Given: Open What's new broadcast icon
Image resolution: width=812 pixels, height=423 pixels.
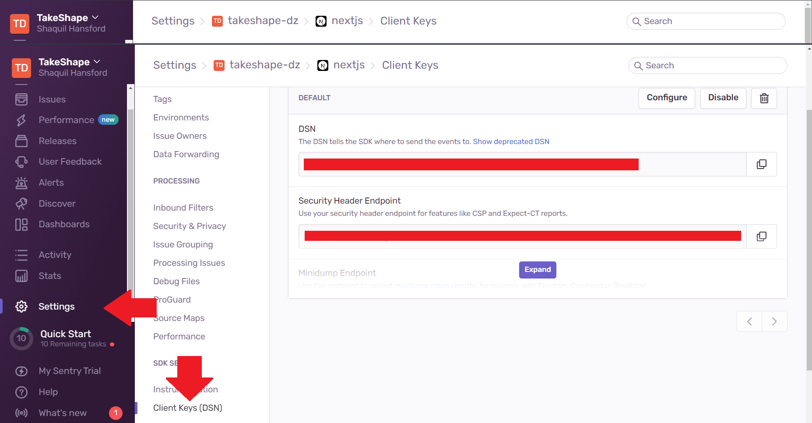Looking at the screenshot, I should [x=21, y=413].
